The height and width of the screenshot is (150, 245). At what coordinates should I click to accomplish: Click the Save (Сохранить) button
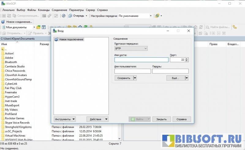(x=124, y=78)
